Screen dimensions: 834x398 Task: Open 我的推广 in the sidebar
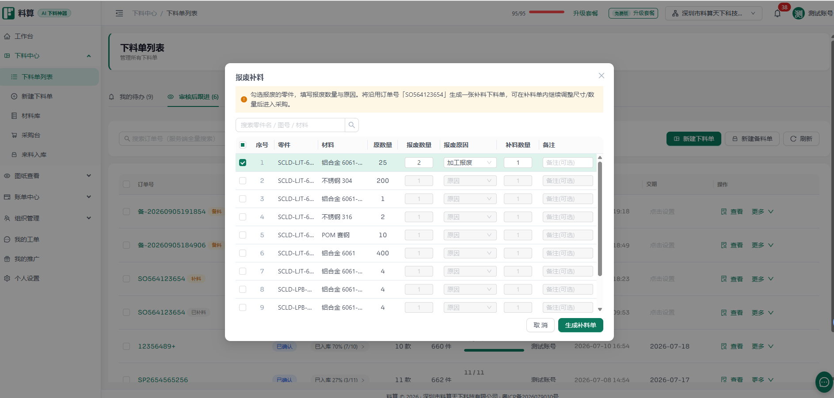(x=27, y=259)
